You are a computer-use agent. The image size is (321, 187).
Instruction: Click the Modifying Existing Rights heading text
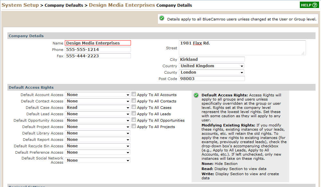228,125
